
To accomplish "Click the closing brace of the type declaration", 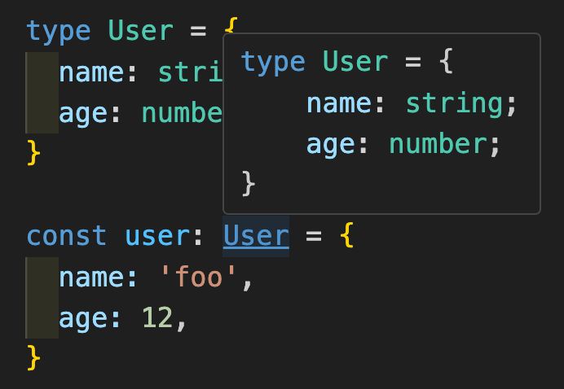I will pyautogui.click(x=33, y=151).
